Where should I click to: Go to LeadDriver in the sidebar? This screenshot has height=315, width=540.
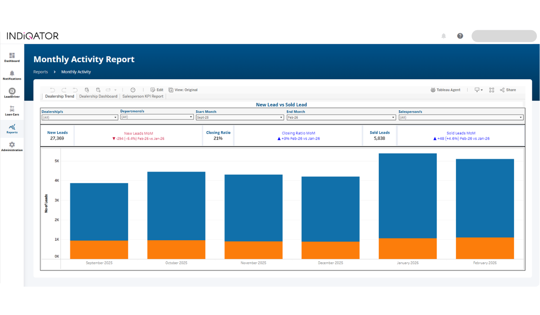pos(12,93)
